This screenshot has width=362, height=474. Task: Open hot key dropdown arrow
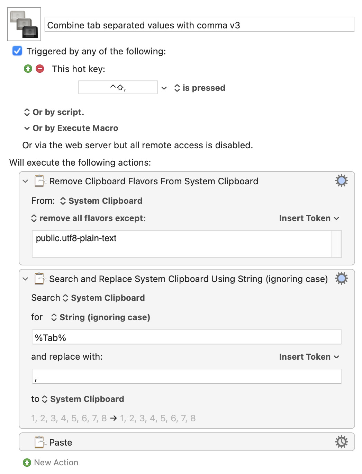tap(164, 88)
